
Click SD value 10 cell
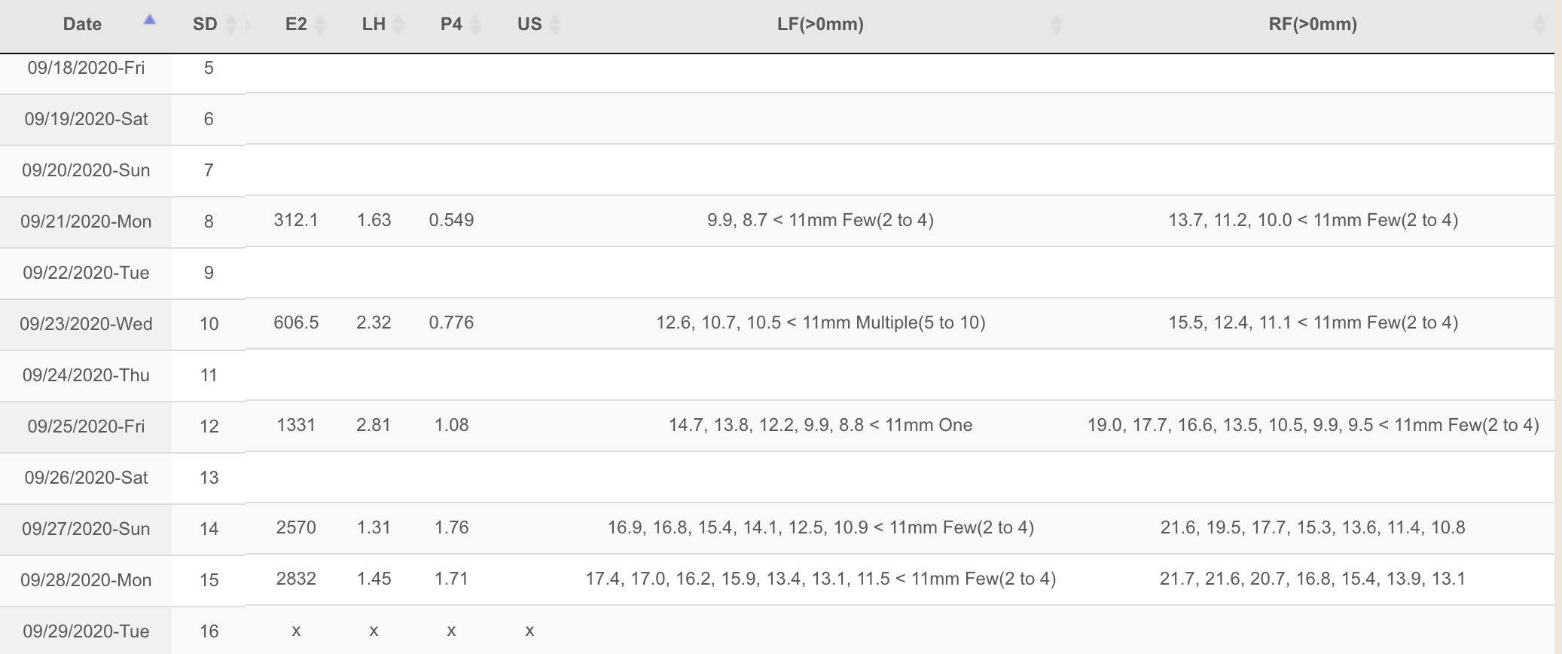209,324
